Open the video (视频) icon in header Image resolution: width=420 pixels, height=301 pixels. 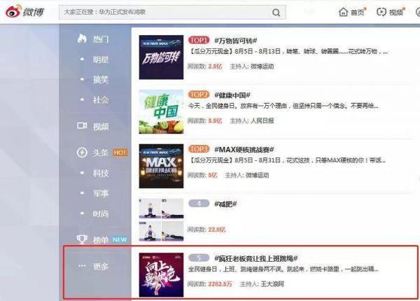(381, 12)
